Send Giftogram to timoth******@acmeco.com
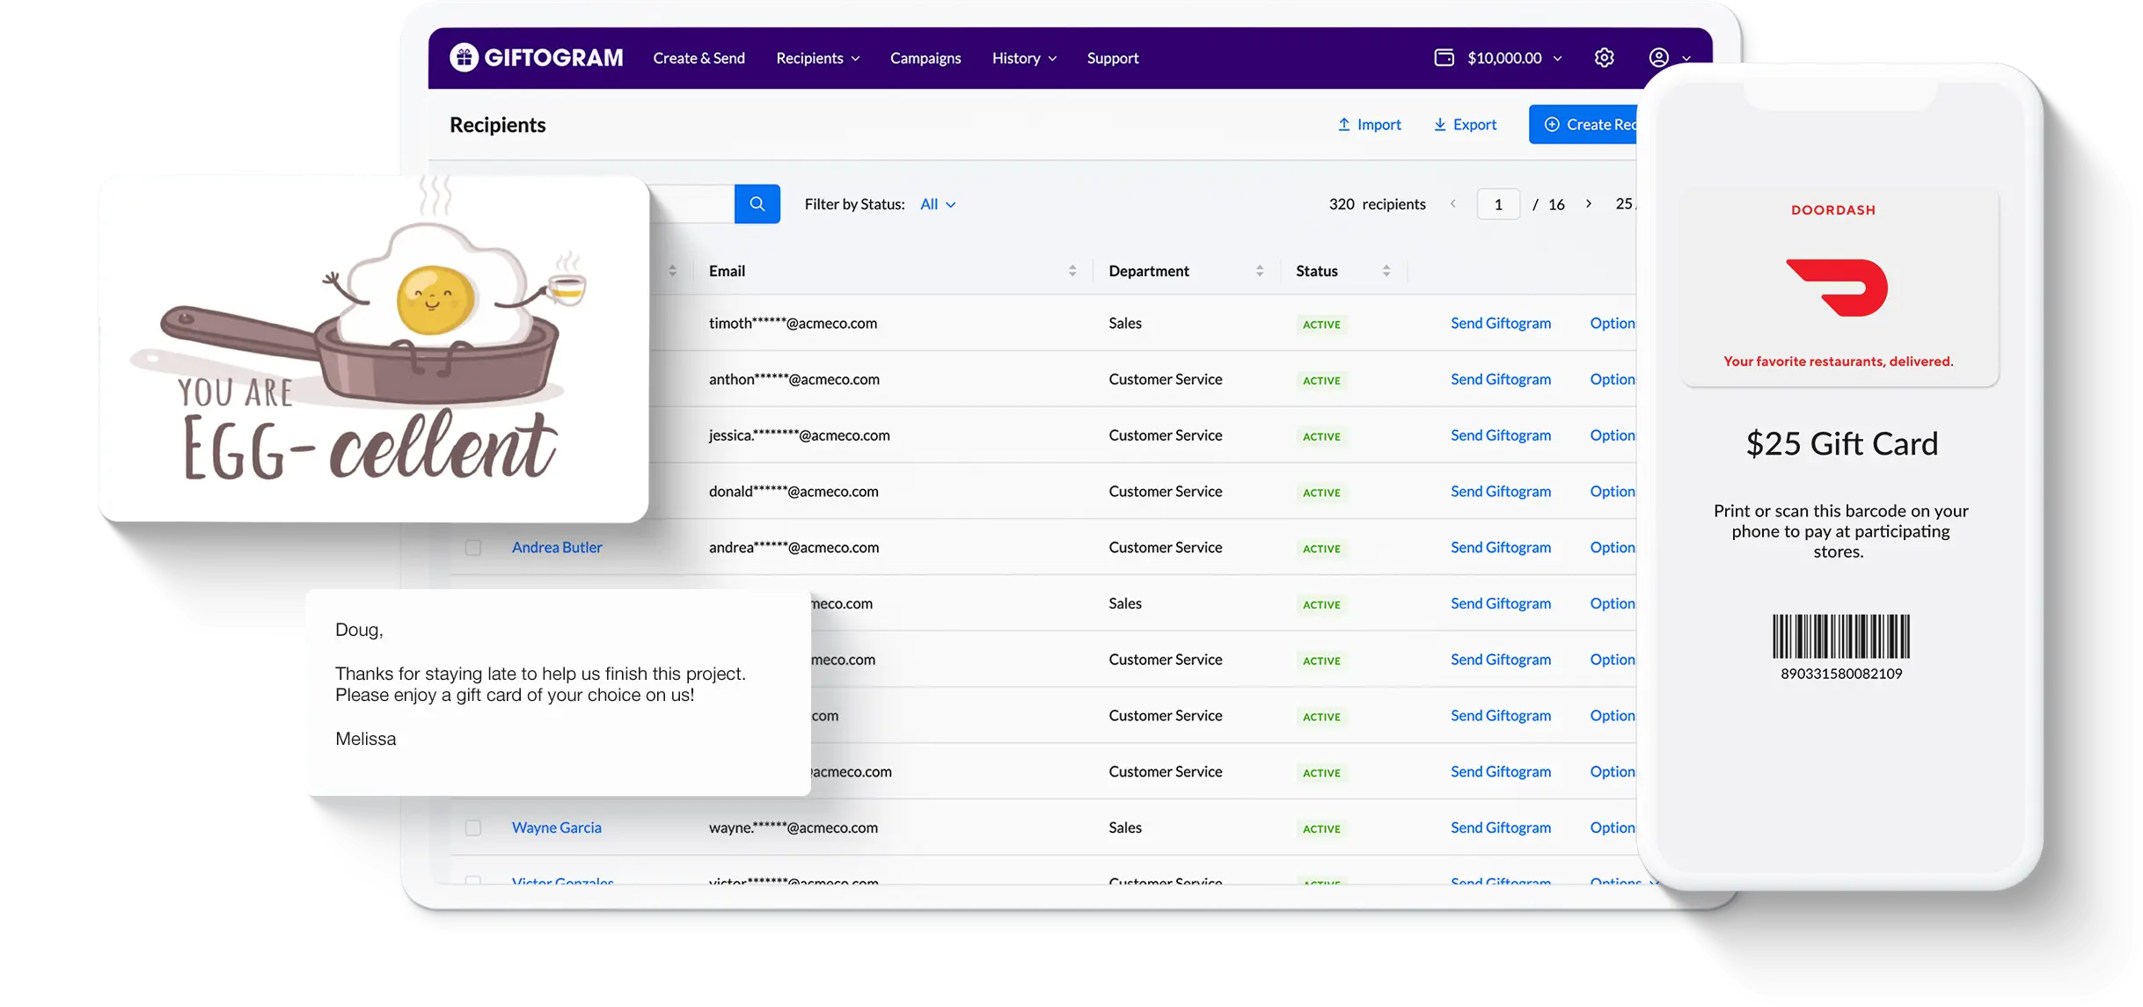This screenshot has height=1007, width=2143. (1501, 323)
